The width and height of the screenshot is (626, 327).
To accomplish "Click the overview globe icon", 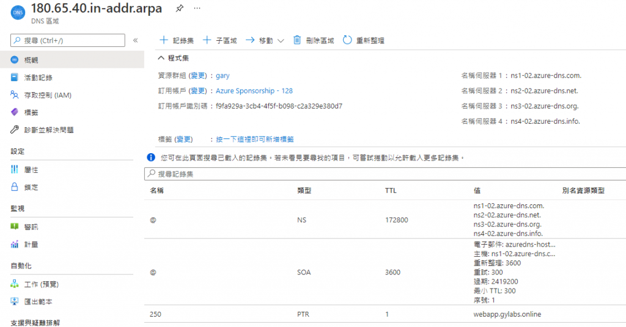I will 15,60.
